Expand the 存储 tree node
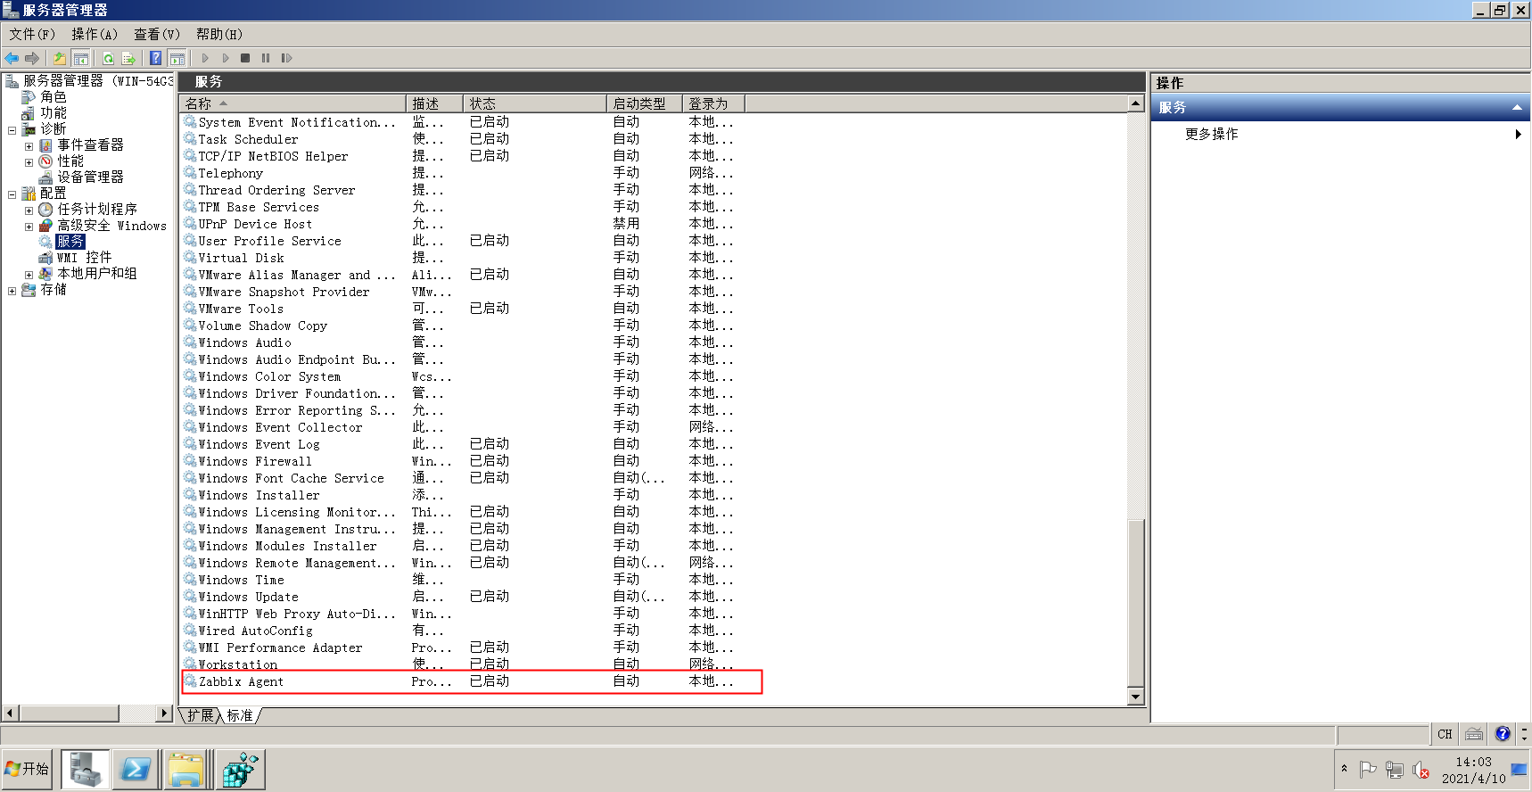1532x792 pixels. coord(12,290)
